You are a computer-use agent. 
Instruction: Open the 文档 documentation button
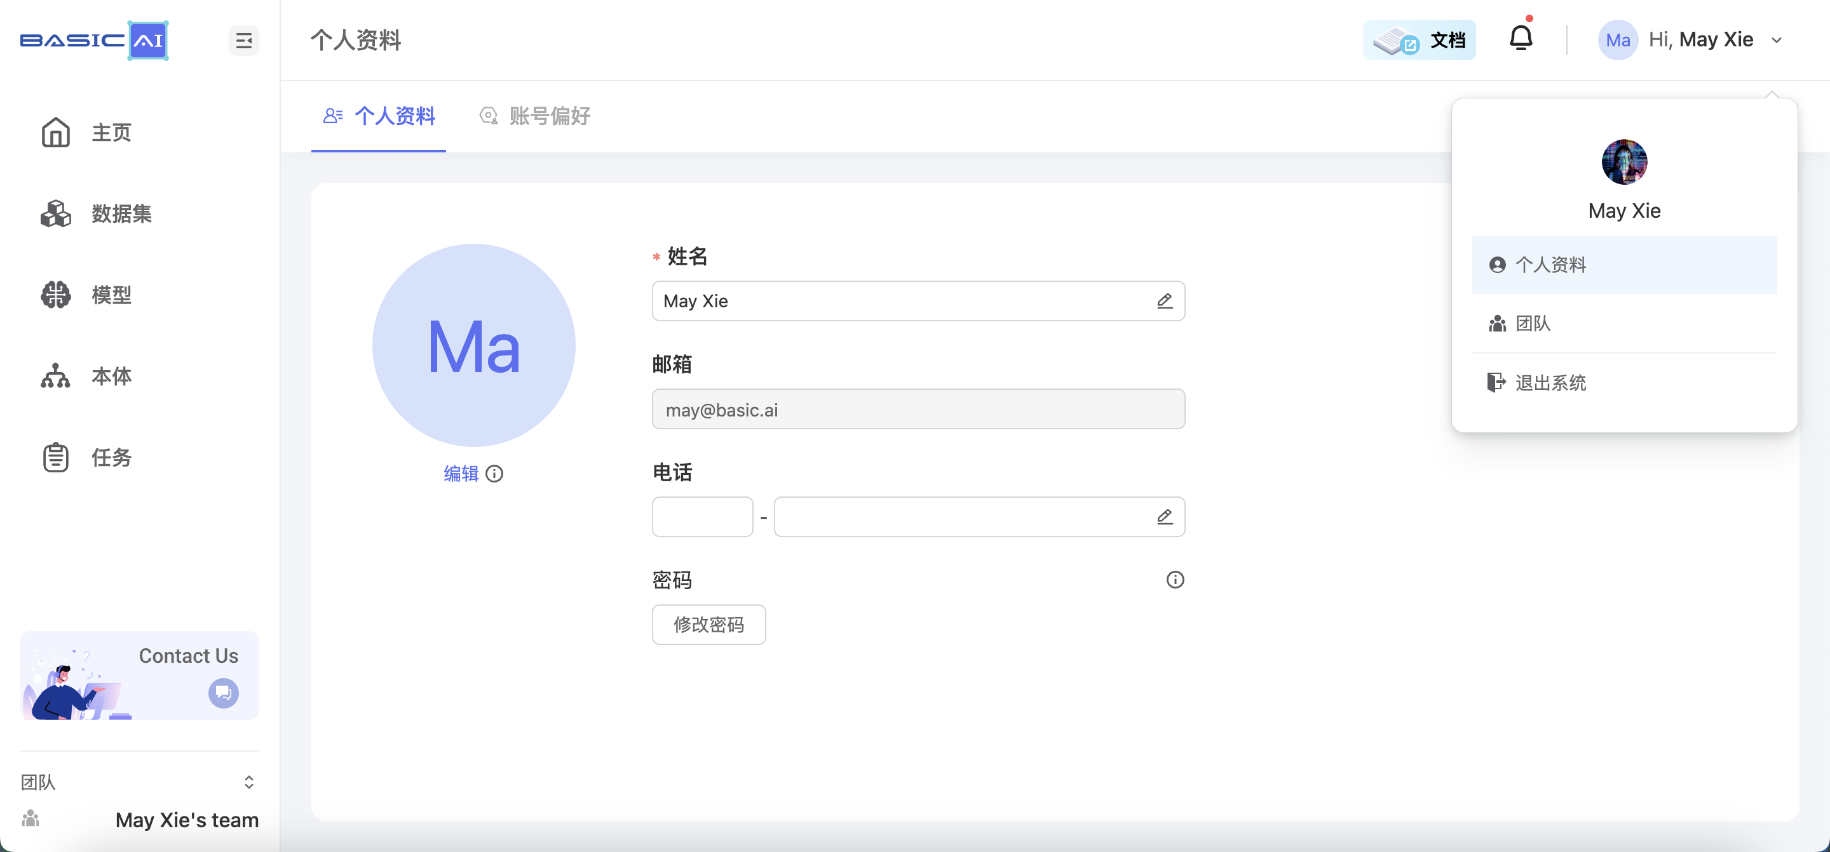pos(1419,40)
